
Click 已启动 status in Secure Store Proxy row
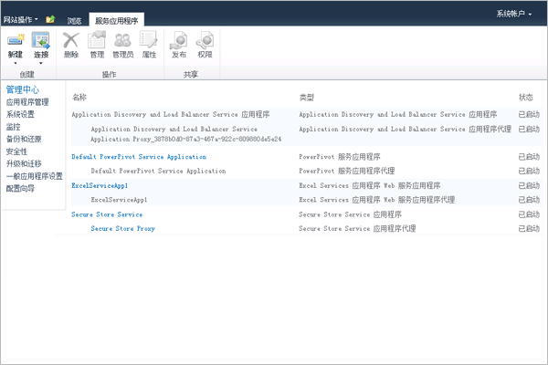(529, 228)
